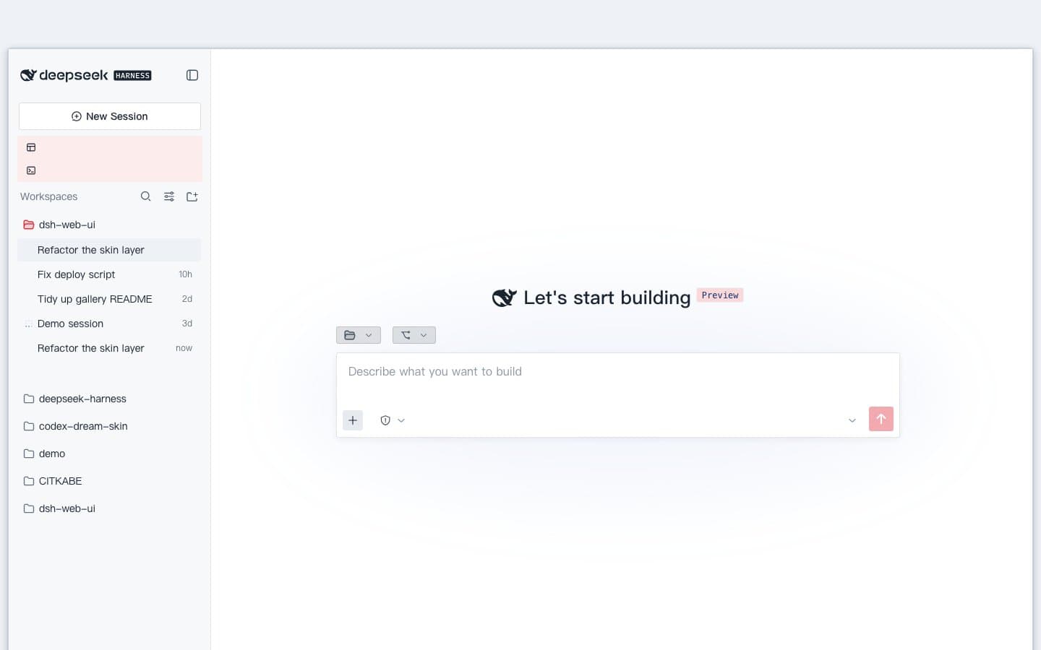1041x650 pixels.
Task: Open the Demo session entry
Action: coord(109,324)
